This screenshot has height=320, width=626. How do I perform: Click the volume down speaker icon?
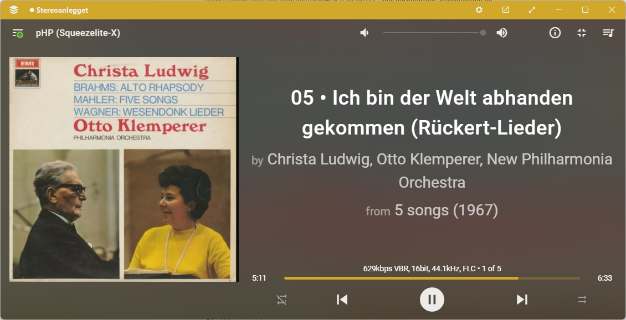pyautogui.click(x=364, y=33)
